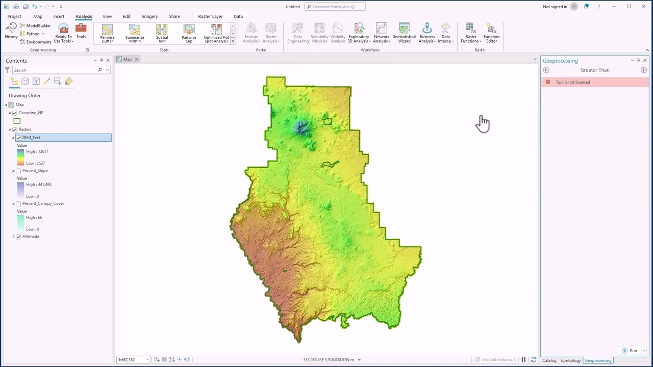Viewport: 653px width, 367px height.
Task: Open the Tools toolbox icon
Action: tap(81, 31)
